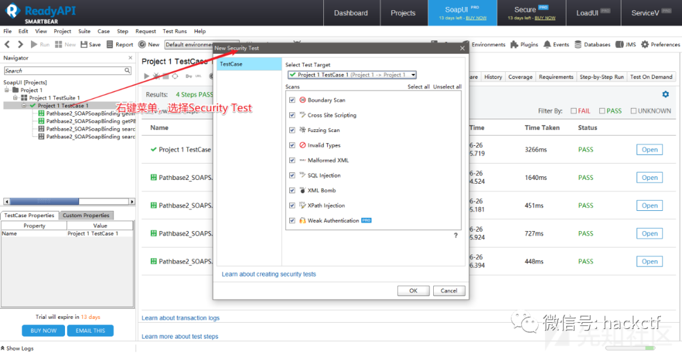Go forward with the right arrow toolbar icon

(20, 44)
